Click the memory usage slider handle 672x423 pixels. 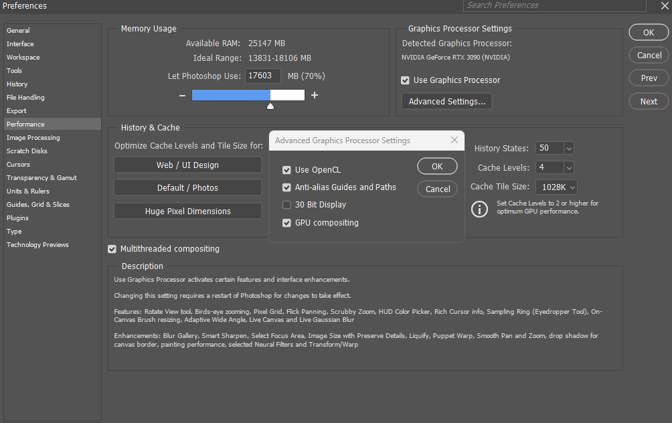point(270,106)
